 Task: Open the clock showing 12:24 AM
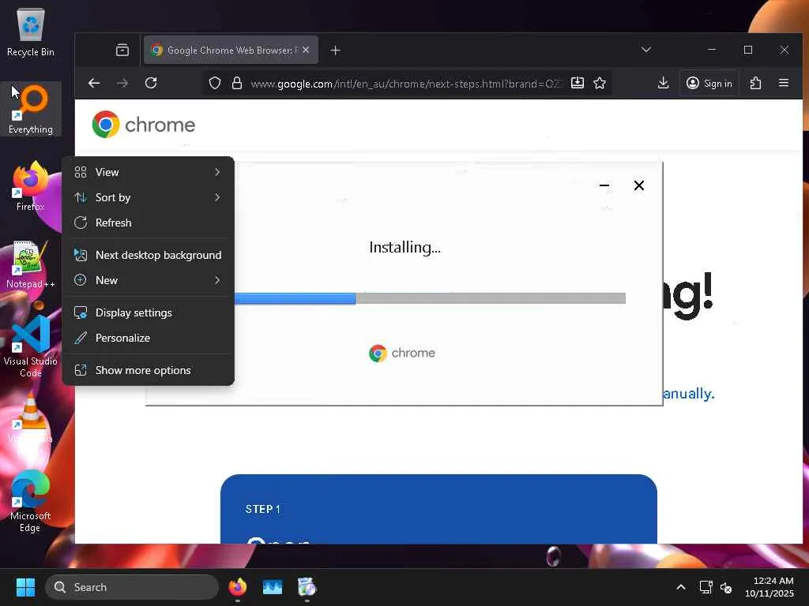click(x=769, y=587)
